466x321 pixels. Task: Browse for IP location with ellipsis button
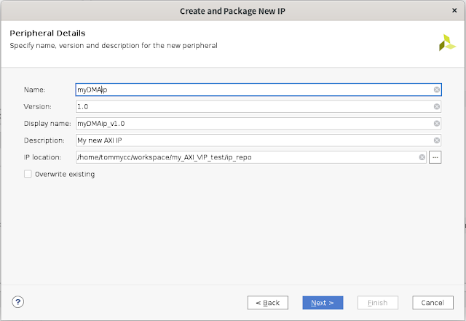tap(435, 157)
